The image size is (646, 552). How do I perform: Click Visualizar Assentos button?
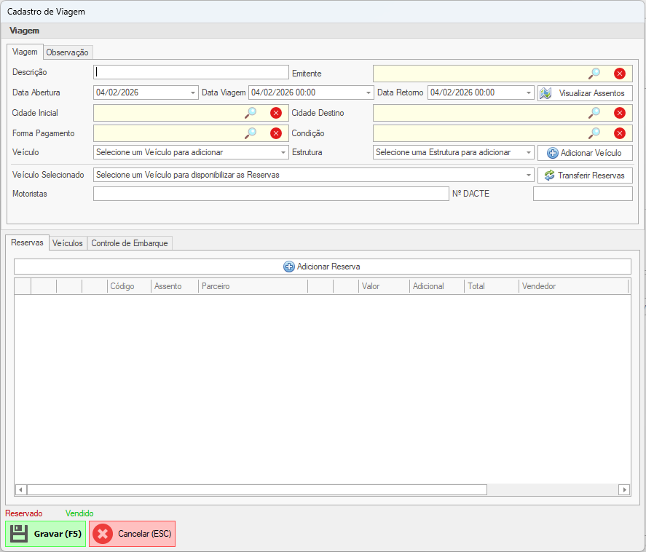coord(585,93)
